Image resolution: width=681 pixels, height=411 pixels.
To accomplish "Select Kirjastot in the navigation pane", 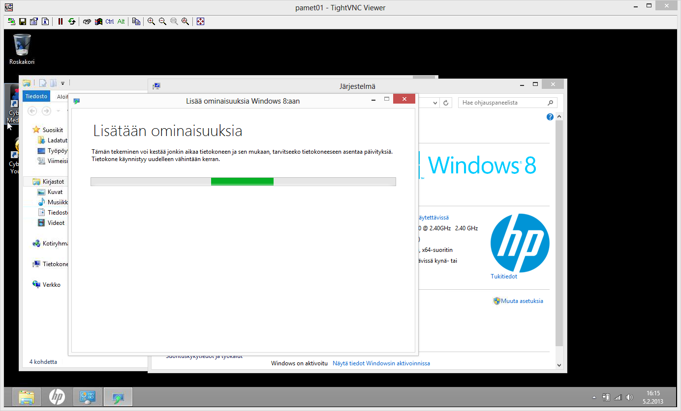I will 53,182.
